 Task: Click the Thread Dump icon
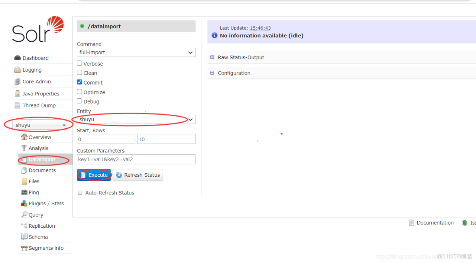tap(18, 105)
